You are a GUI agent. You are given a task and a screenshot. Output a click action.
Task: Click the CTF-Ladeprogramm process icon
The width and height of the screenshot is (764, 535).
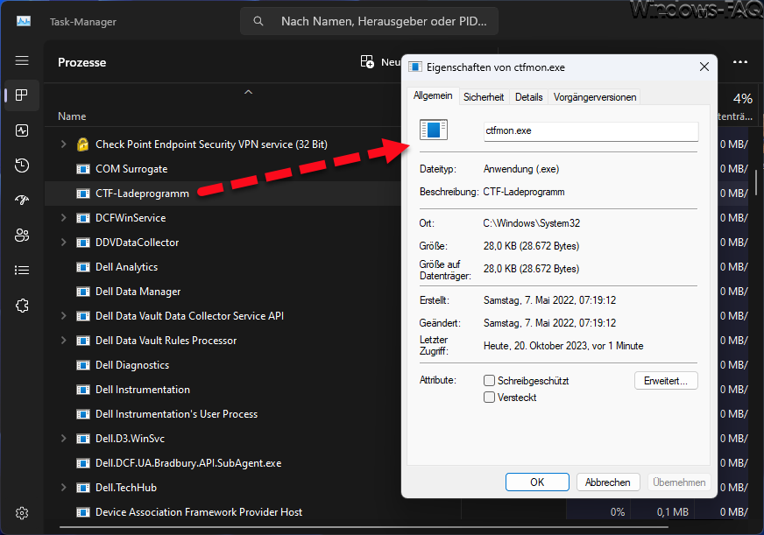coord(83,194)
